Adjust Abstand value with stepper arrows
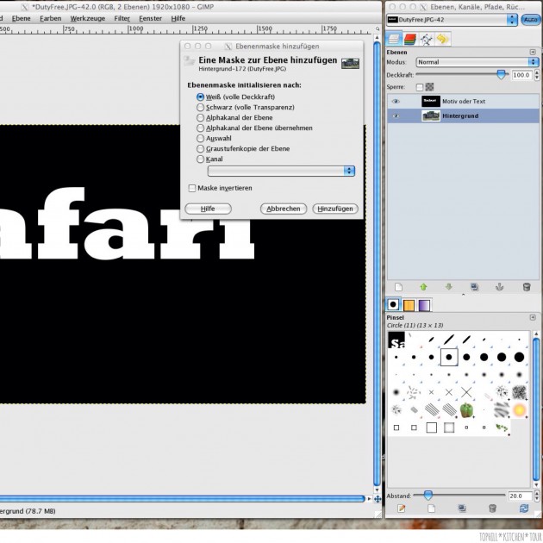The width and height of the screenshot is (543, 543). 537,496
